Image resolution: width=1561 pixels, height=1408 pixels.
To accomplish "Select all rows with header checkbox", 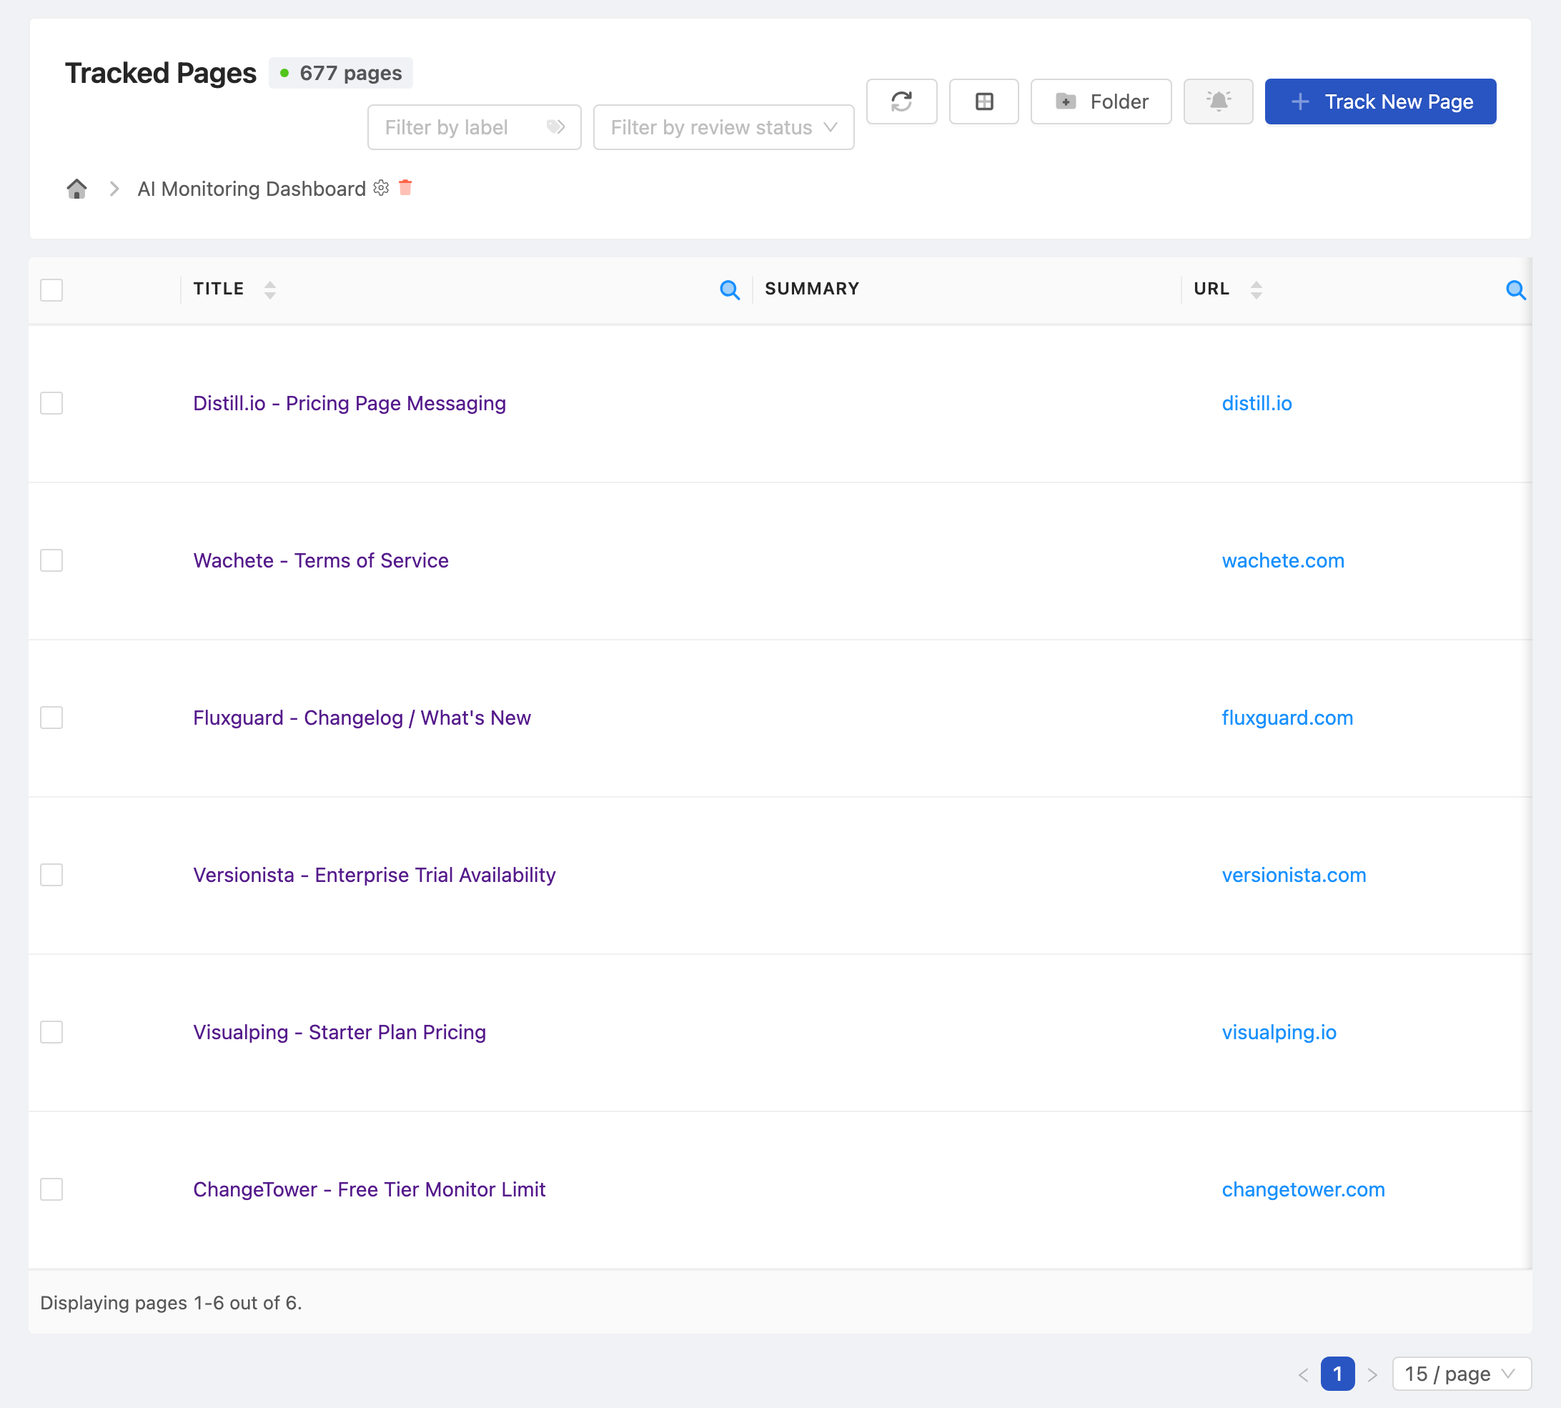I will [51, 290].
